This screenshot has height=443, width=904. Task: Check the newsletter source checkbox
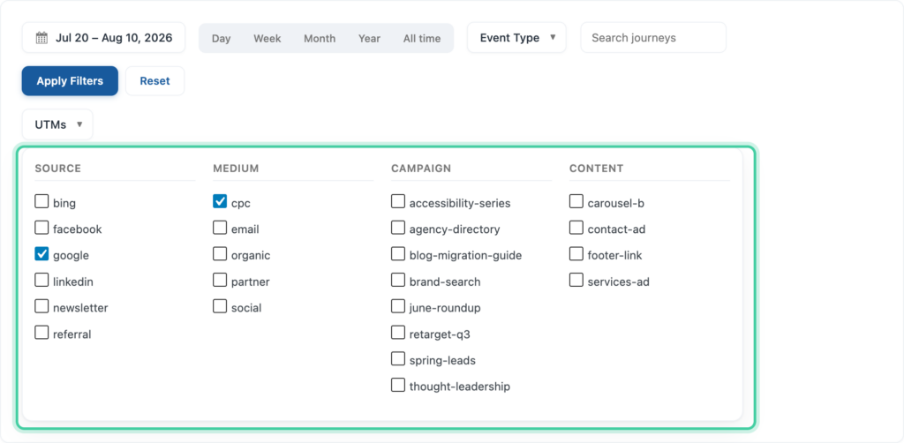pyautogui.click(x=41, y=306)
